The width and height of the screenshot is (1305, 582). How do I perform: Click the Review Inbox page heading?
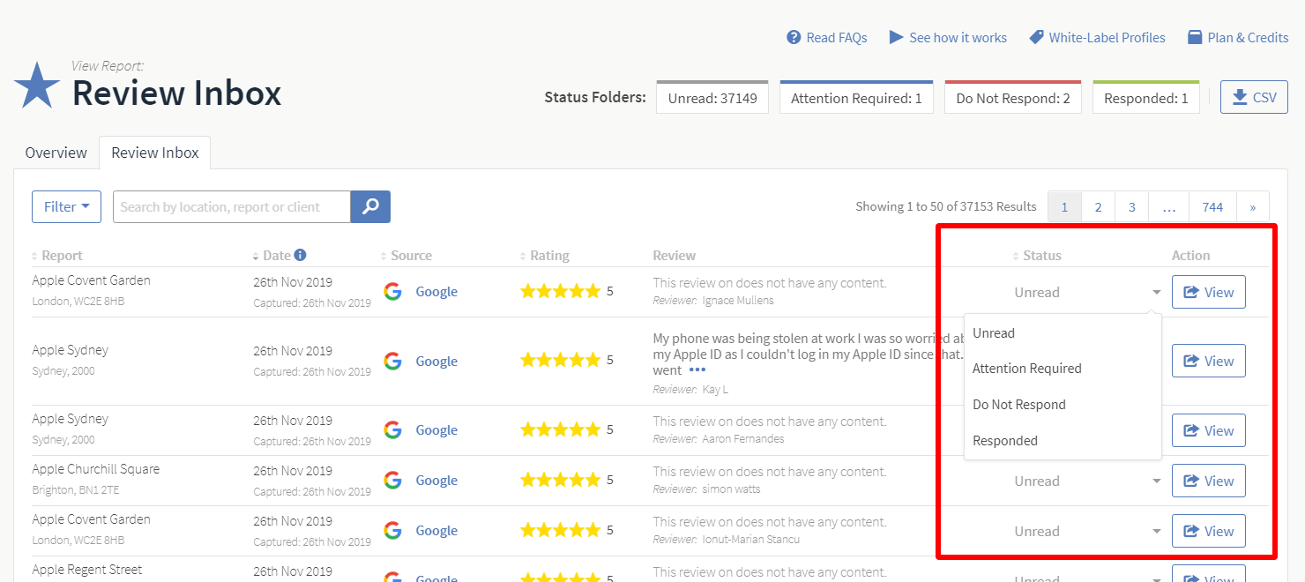click(176, 93)
